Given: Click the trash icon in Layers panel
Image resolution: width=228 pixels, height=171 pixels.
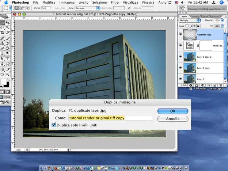Looking at the screenshot, I should coord(220,85).
